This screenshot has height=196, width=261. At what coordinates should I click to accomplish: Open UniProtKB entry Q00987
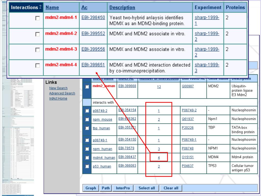click(188, 86)
